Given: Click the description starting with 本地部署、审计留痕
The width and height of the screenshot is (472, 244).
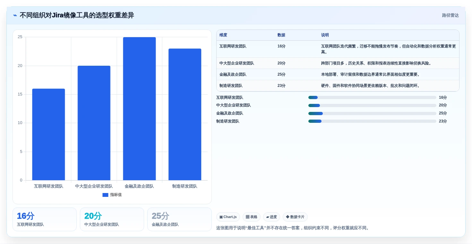Looking at the screenshot, I should coord(371,74).
